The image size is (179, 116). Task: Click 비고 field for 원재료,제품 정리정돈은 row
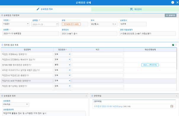(x=98, y=65)
